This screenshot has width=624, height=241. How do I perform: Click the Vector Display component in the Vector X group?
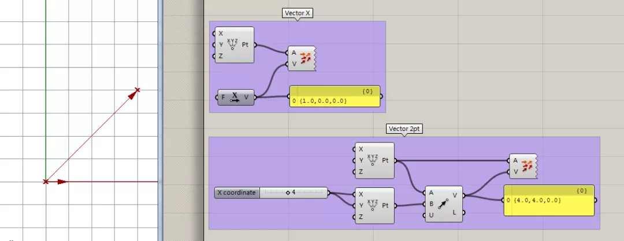point(302,58)
